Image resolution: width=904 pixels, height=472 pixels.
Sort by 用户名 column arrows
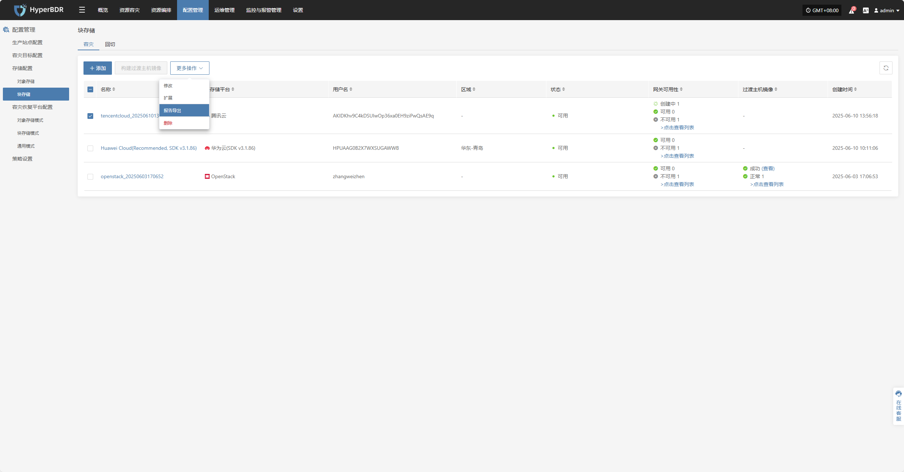click(x=351, y=89)
